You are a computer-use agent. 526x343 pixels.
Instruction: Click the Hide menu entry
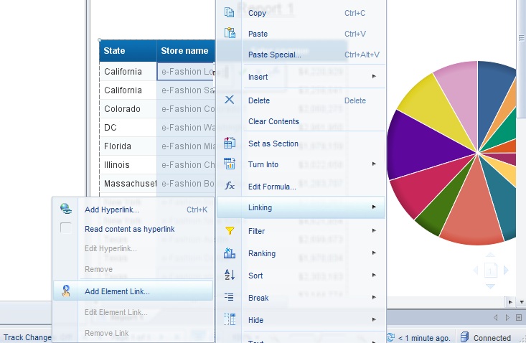pos(301,320)
